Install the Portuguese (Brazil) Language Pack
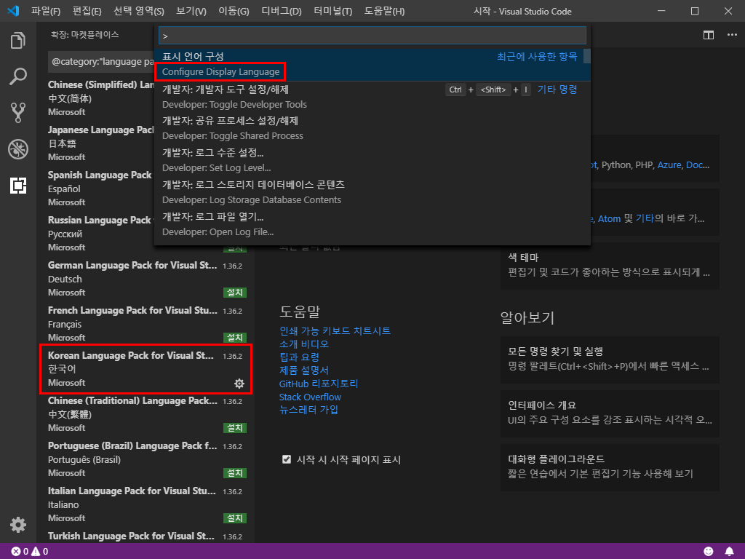Viewport: 745px width, 559px height. 235,473
